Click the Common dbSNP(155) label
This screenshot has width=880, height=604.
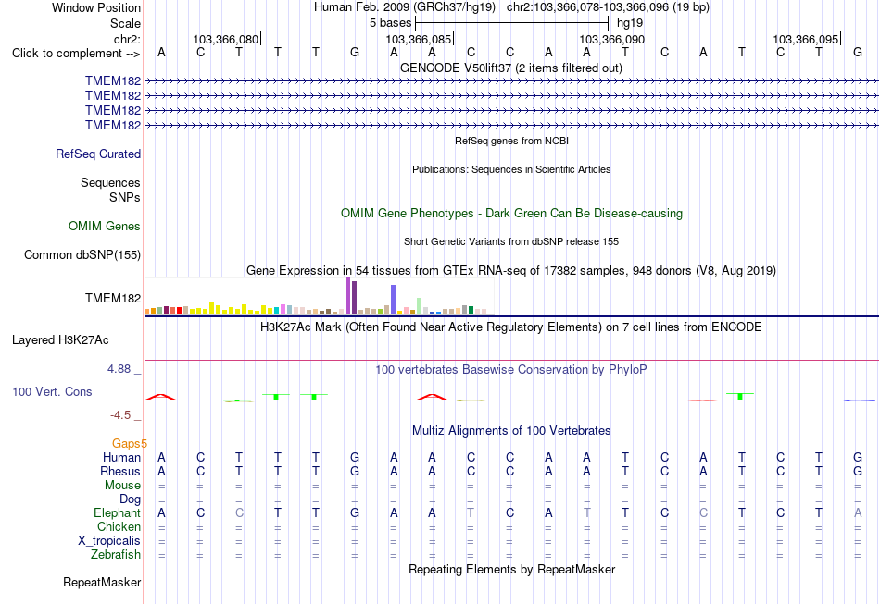[82, 255]
